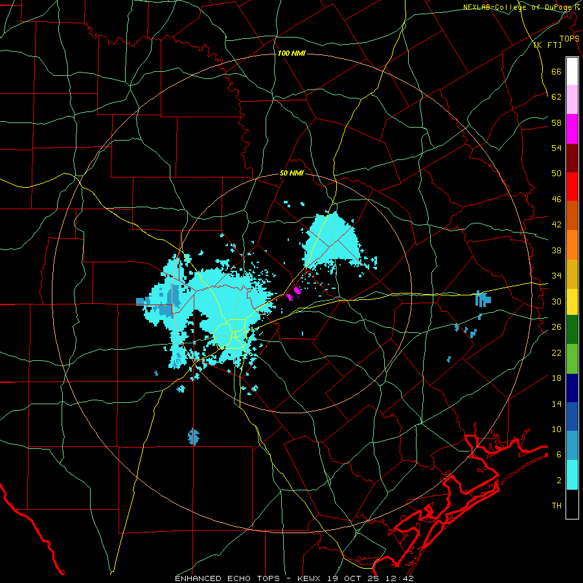Click the steel blue swatch above 6
Viewport: 583px width, 583px height.
[x=572, y=446]
